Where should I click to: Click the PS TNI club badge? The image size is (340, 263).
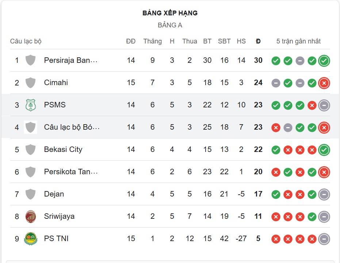[31, 239]
